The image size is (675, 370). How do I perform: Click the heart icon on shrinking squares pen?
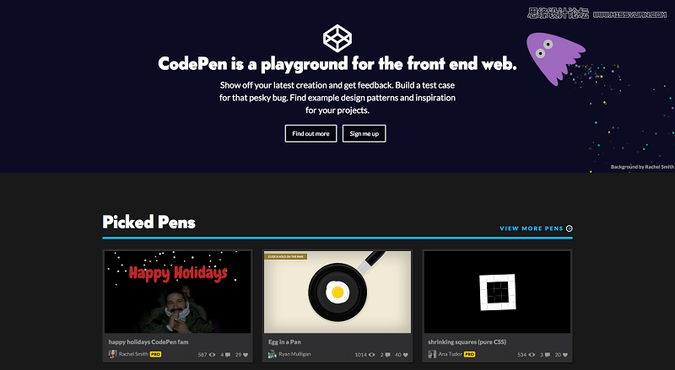(565, 355)
